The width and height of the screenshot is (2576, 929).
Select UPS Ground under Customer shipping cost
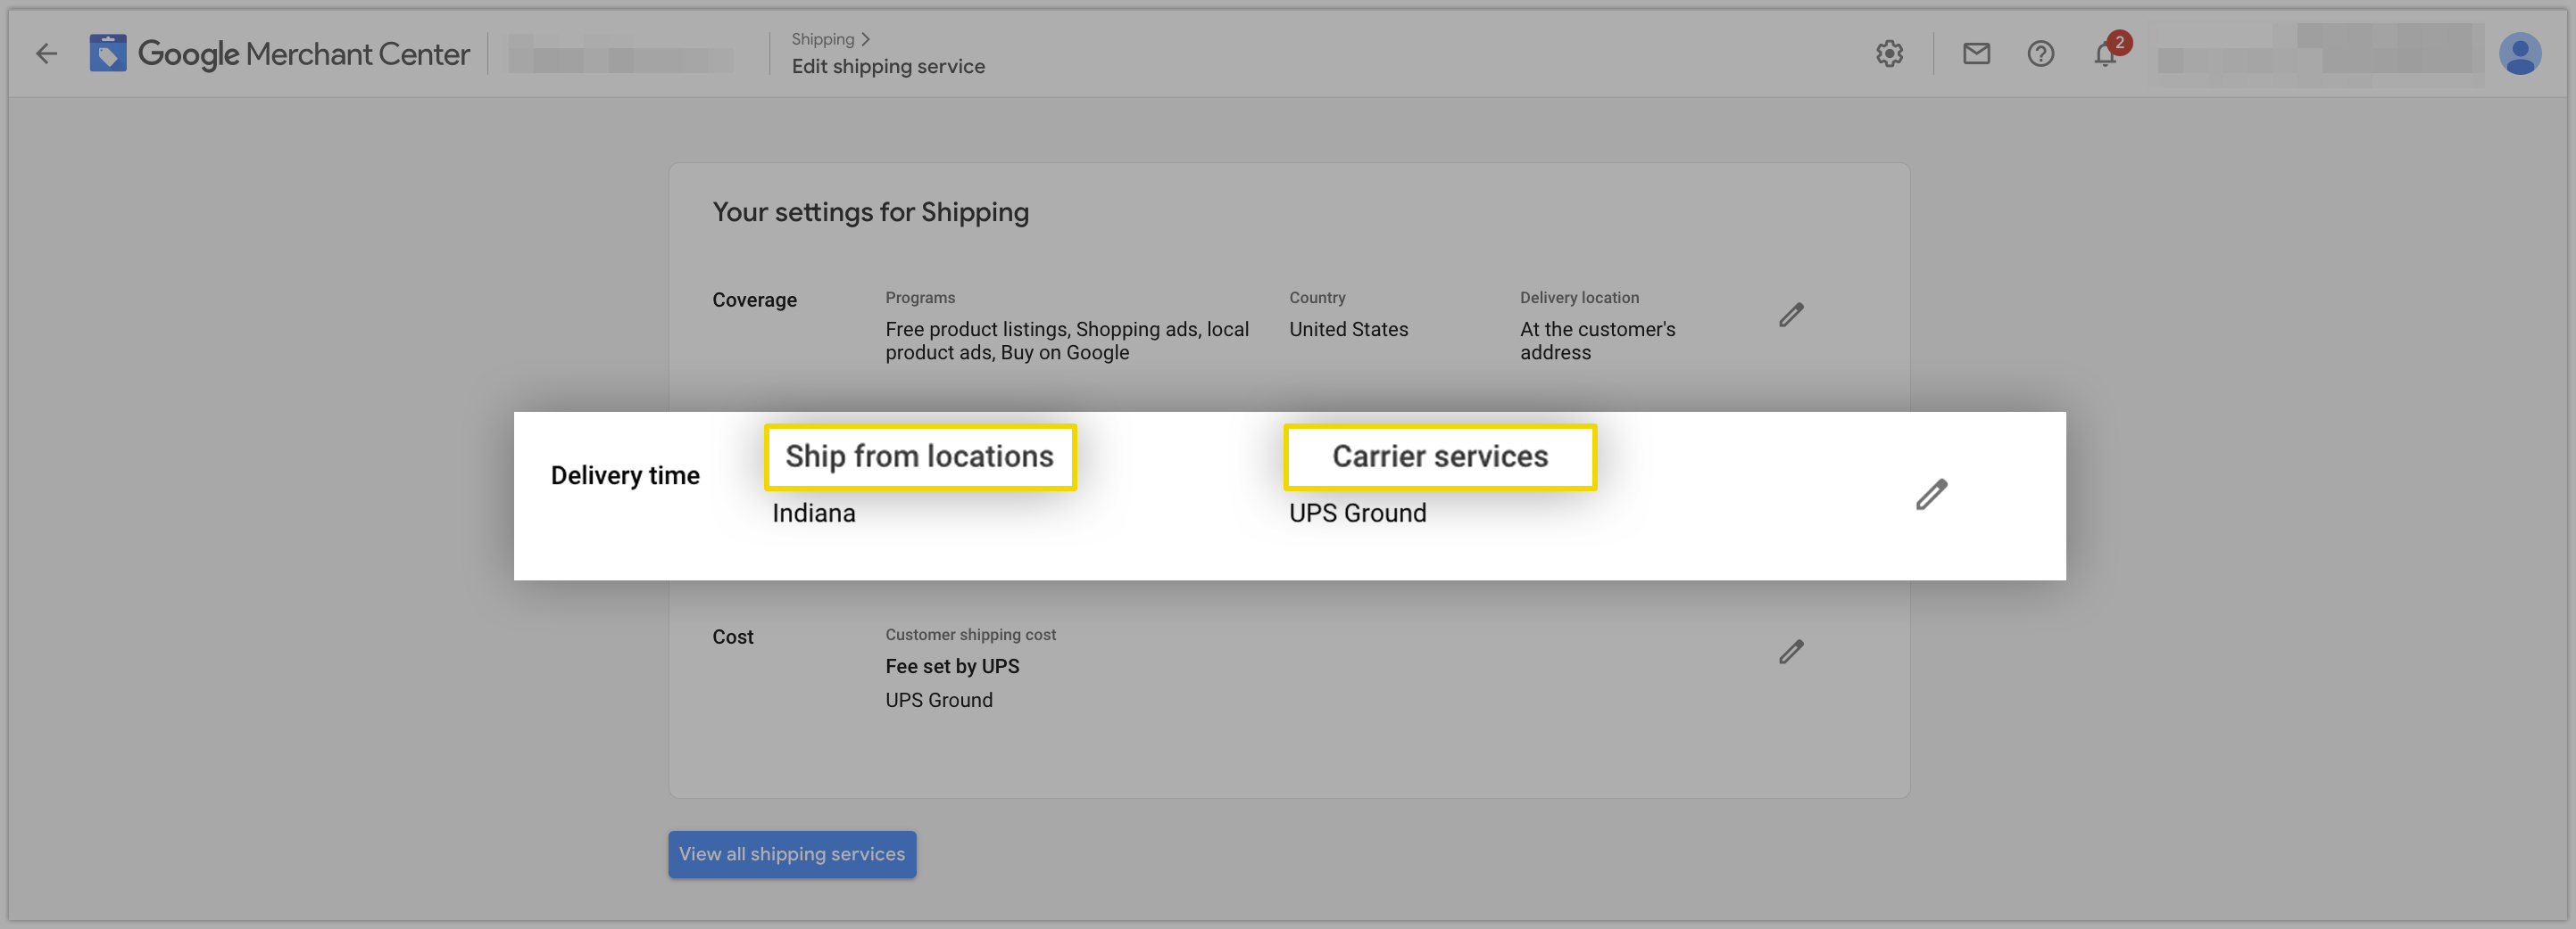939,700
